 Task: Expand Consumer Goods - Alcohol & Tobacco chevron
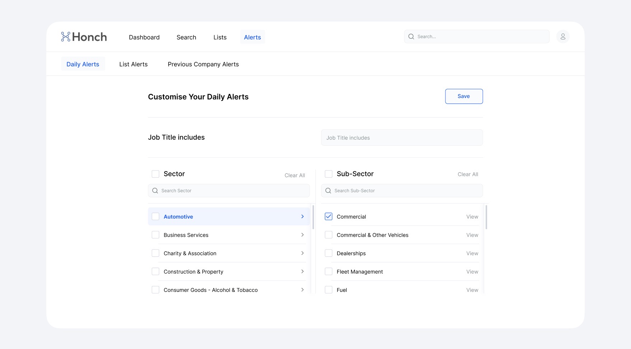(303, 290)
